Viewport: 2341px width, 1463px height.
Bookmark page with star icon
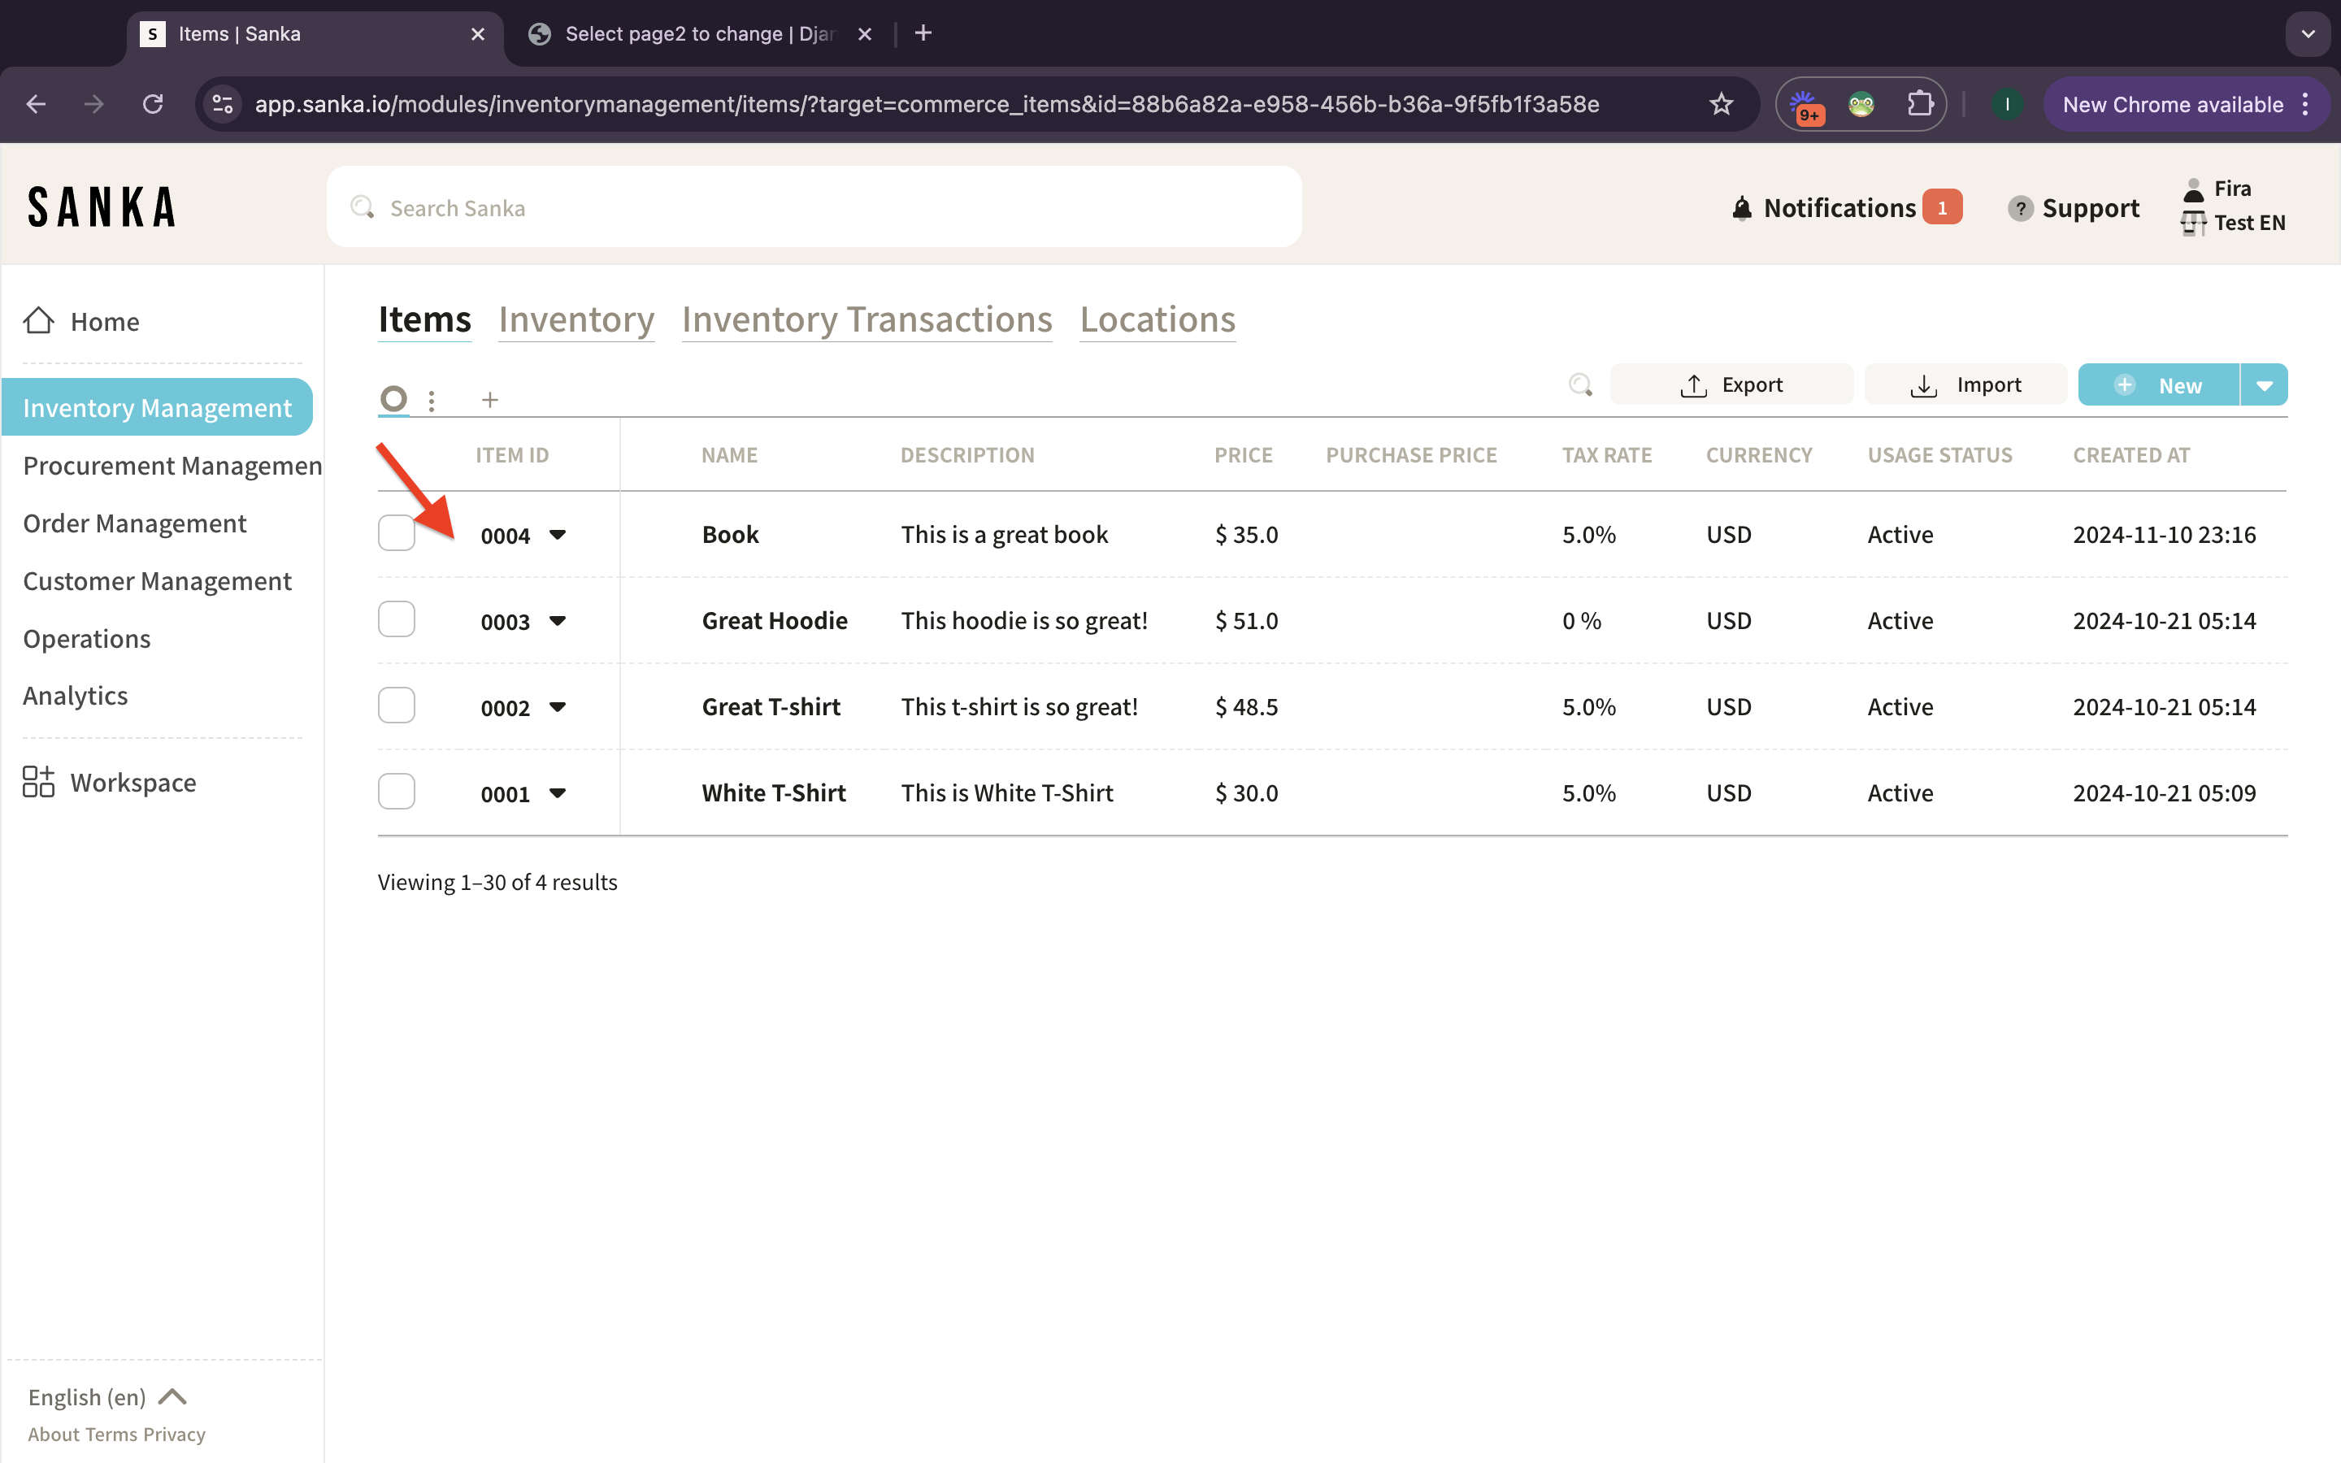[x=1720, y=105]
